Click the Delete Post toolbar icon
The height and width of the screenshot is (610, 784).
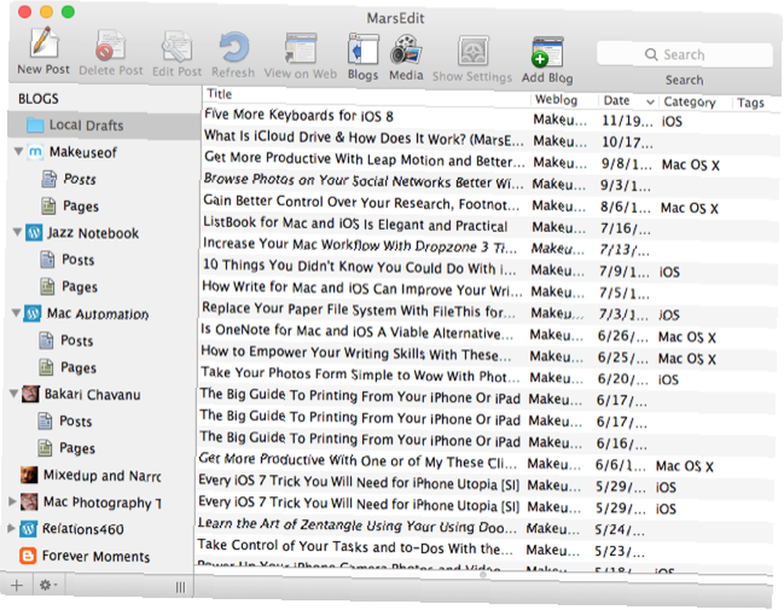click(110, 45)
